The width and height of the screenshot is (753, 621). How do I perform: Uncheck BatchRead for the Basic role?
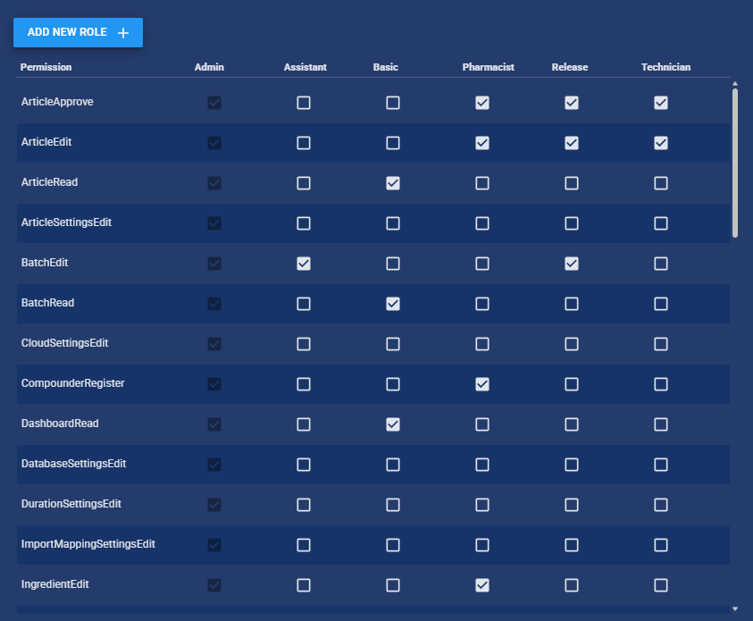(x=393, y=304)
